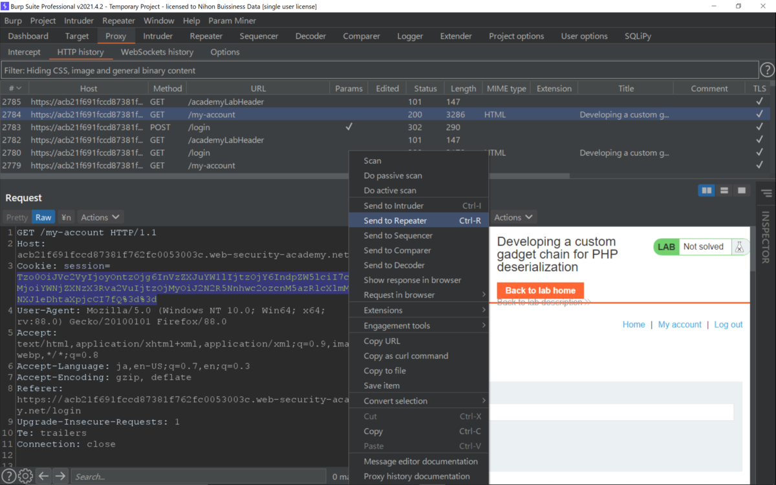
Task: Click the editor help icon beside search
Action: point(9,477)
